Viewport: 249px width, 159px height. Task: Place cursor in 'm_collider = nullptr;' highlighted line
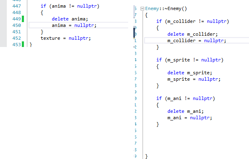197,41
